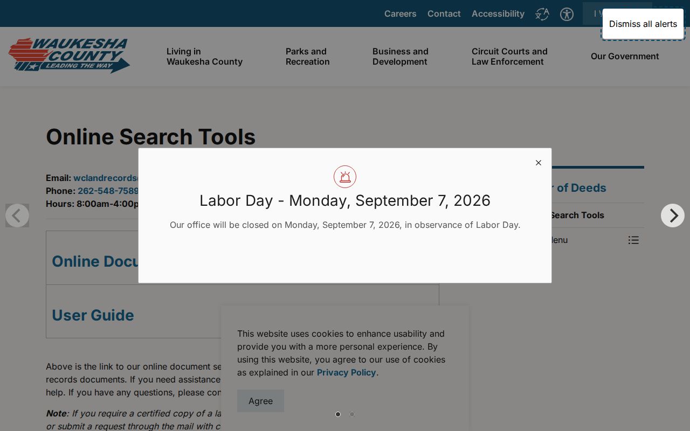Open the Privacy Policy link

coord(346,372)
